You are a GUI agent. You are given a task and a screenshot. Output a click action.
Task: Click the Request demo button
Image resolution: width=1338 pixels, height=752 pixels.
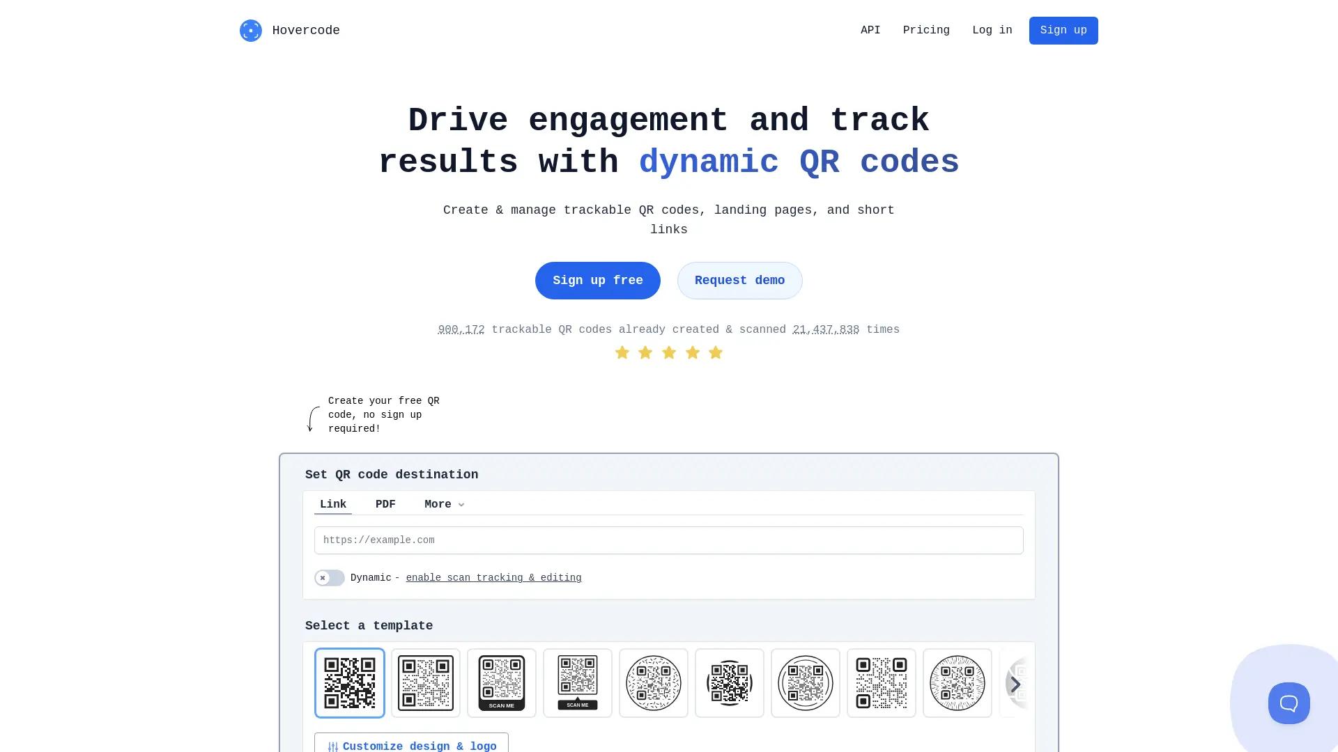click(739, 281)
